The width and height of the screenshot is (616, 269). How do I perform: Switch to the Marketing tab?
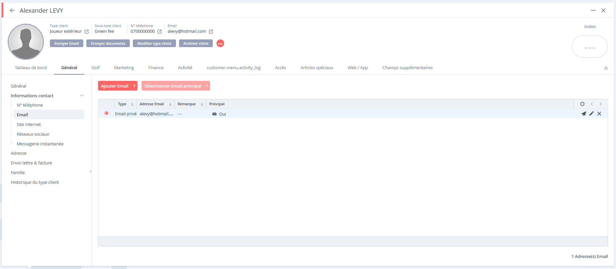(124, 68)
